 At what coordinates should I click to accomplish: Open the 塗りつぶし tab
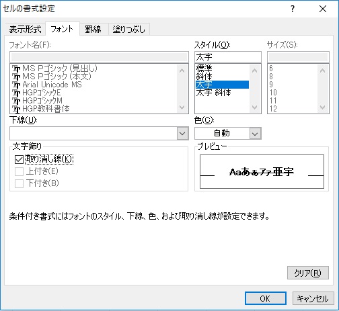[129, 29]
